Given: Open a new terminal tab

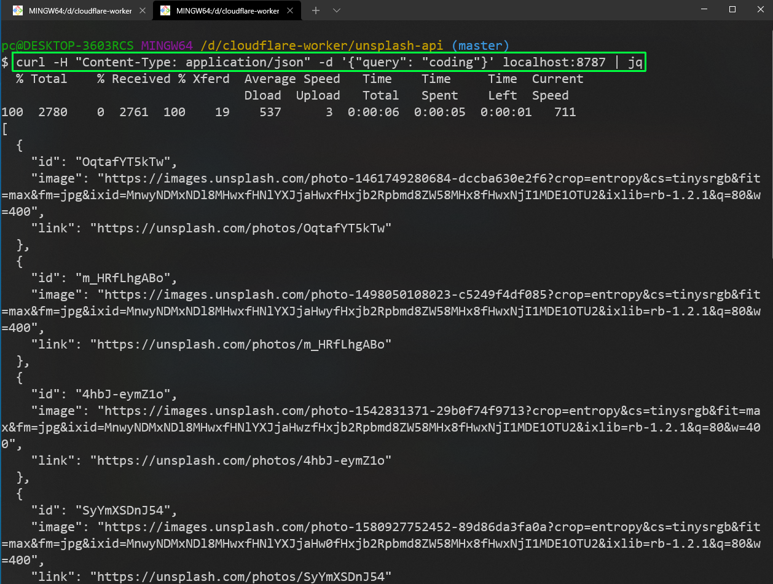Looking at the screenshot, I should [x=316, y=10].
